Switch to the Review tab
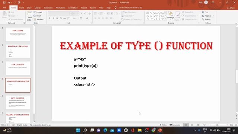The height and width of the screenshot is (134, 238). pos(93,7)
